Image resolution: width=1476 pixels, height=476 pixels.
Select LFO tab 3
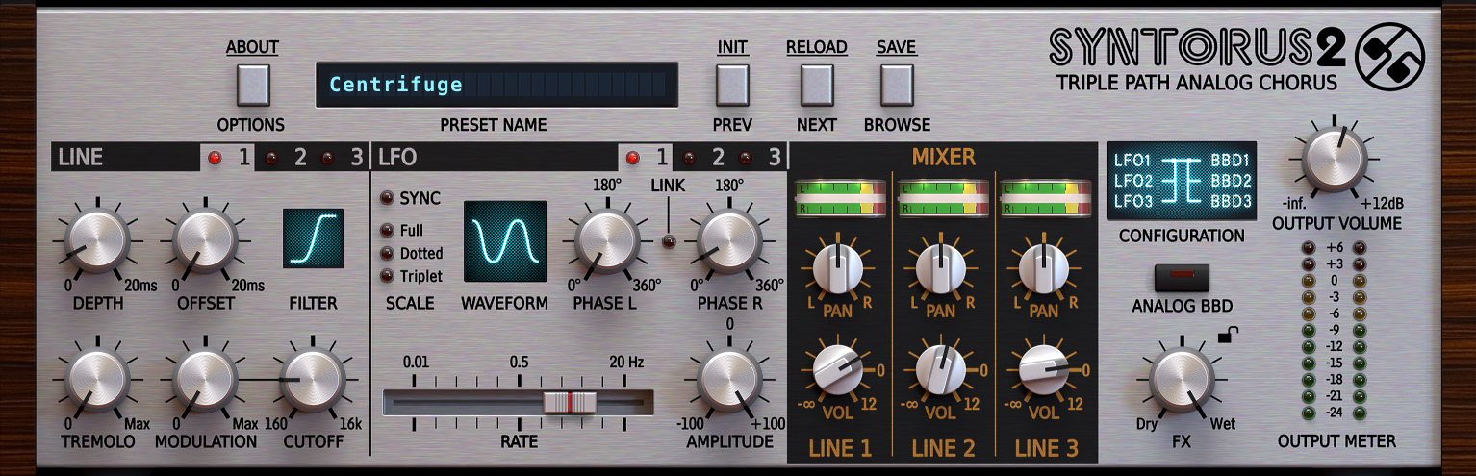761,157
